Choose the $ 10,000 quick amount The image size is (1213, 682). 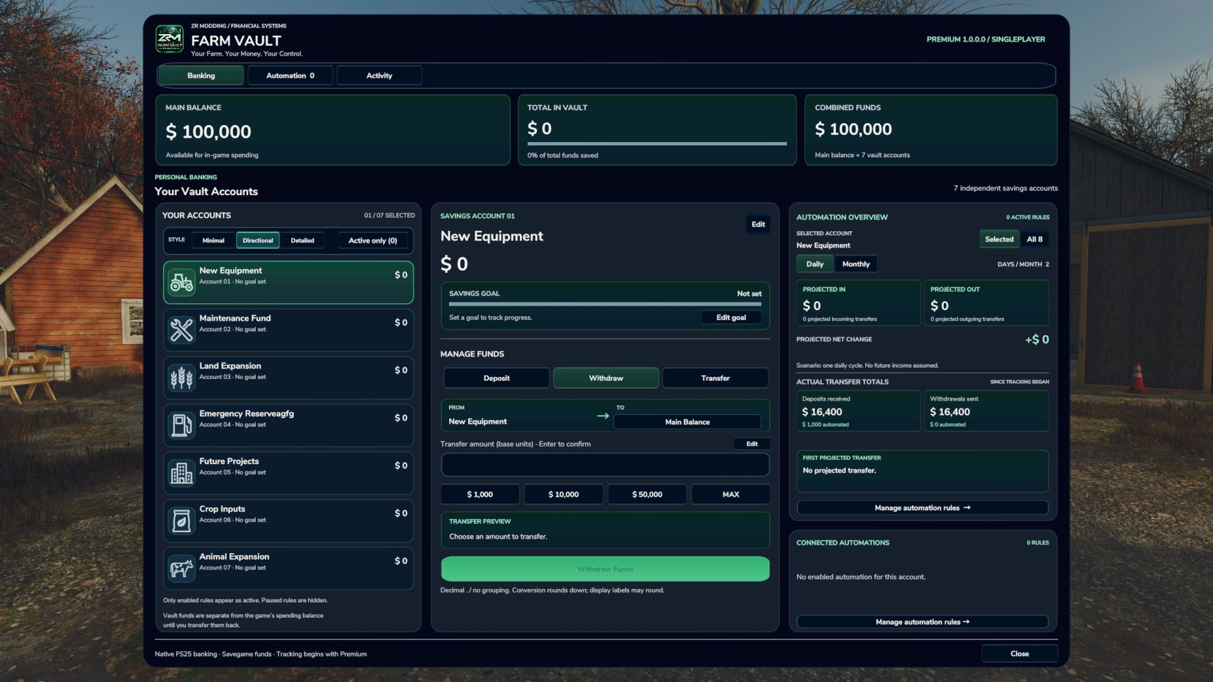[x=563, y=494]
